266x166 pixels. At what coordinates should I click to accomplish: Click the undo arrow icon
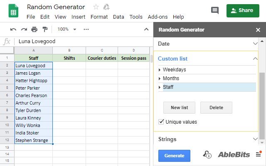pos(13,29)
